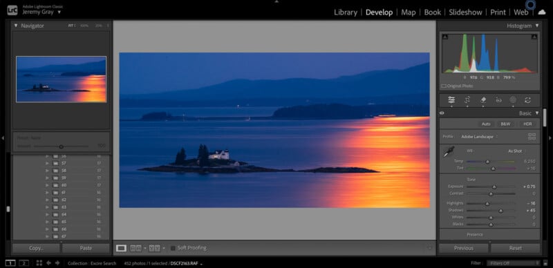Toggle Basic panel visibility eye

click(442, 113)
